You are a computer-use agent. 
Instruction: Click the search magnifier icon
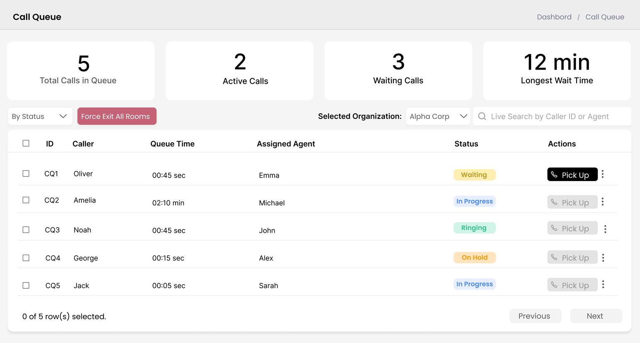(x=482, y=116)
